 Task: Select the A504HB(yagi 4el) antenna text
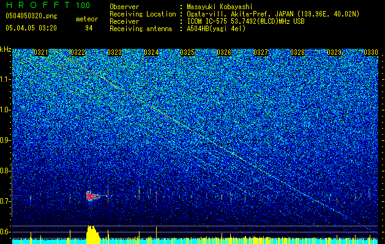pyautogui.click(x=216, y=29)
